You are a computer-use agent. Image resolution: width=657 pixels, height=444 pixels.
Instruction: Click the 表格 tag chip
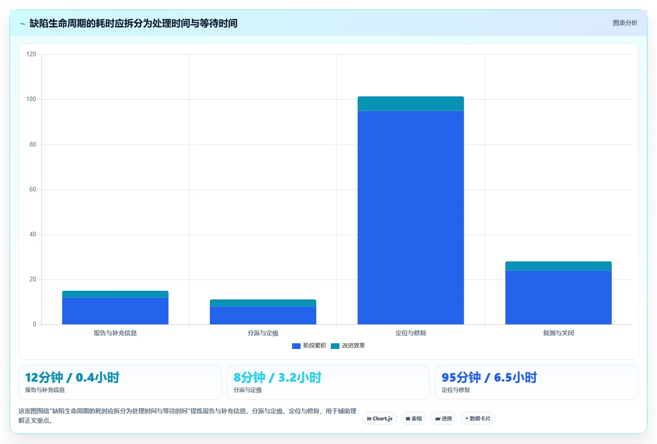tap(414, 418)
